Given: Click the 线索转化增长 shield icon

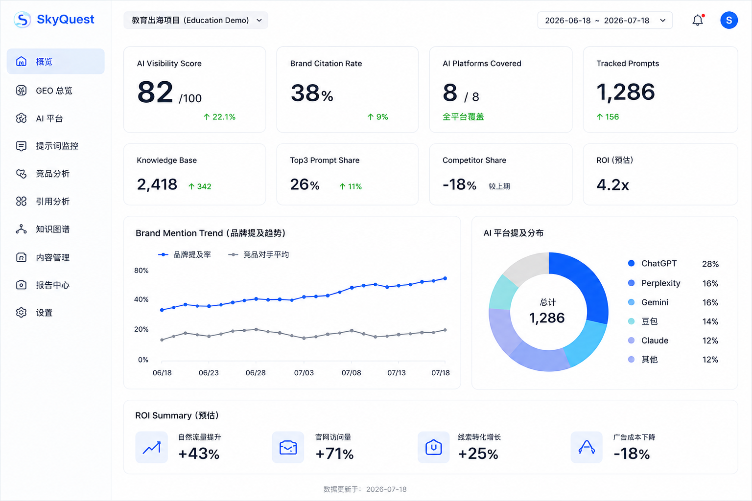Looking at the screenshot, I should pos(434,447).
